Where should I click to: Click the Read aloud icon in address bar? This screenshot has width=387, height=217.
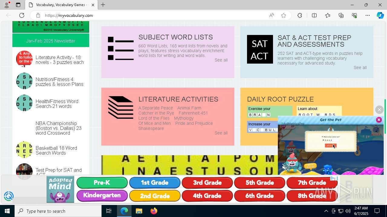[272, 15]
